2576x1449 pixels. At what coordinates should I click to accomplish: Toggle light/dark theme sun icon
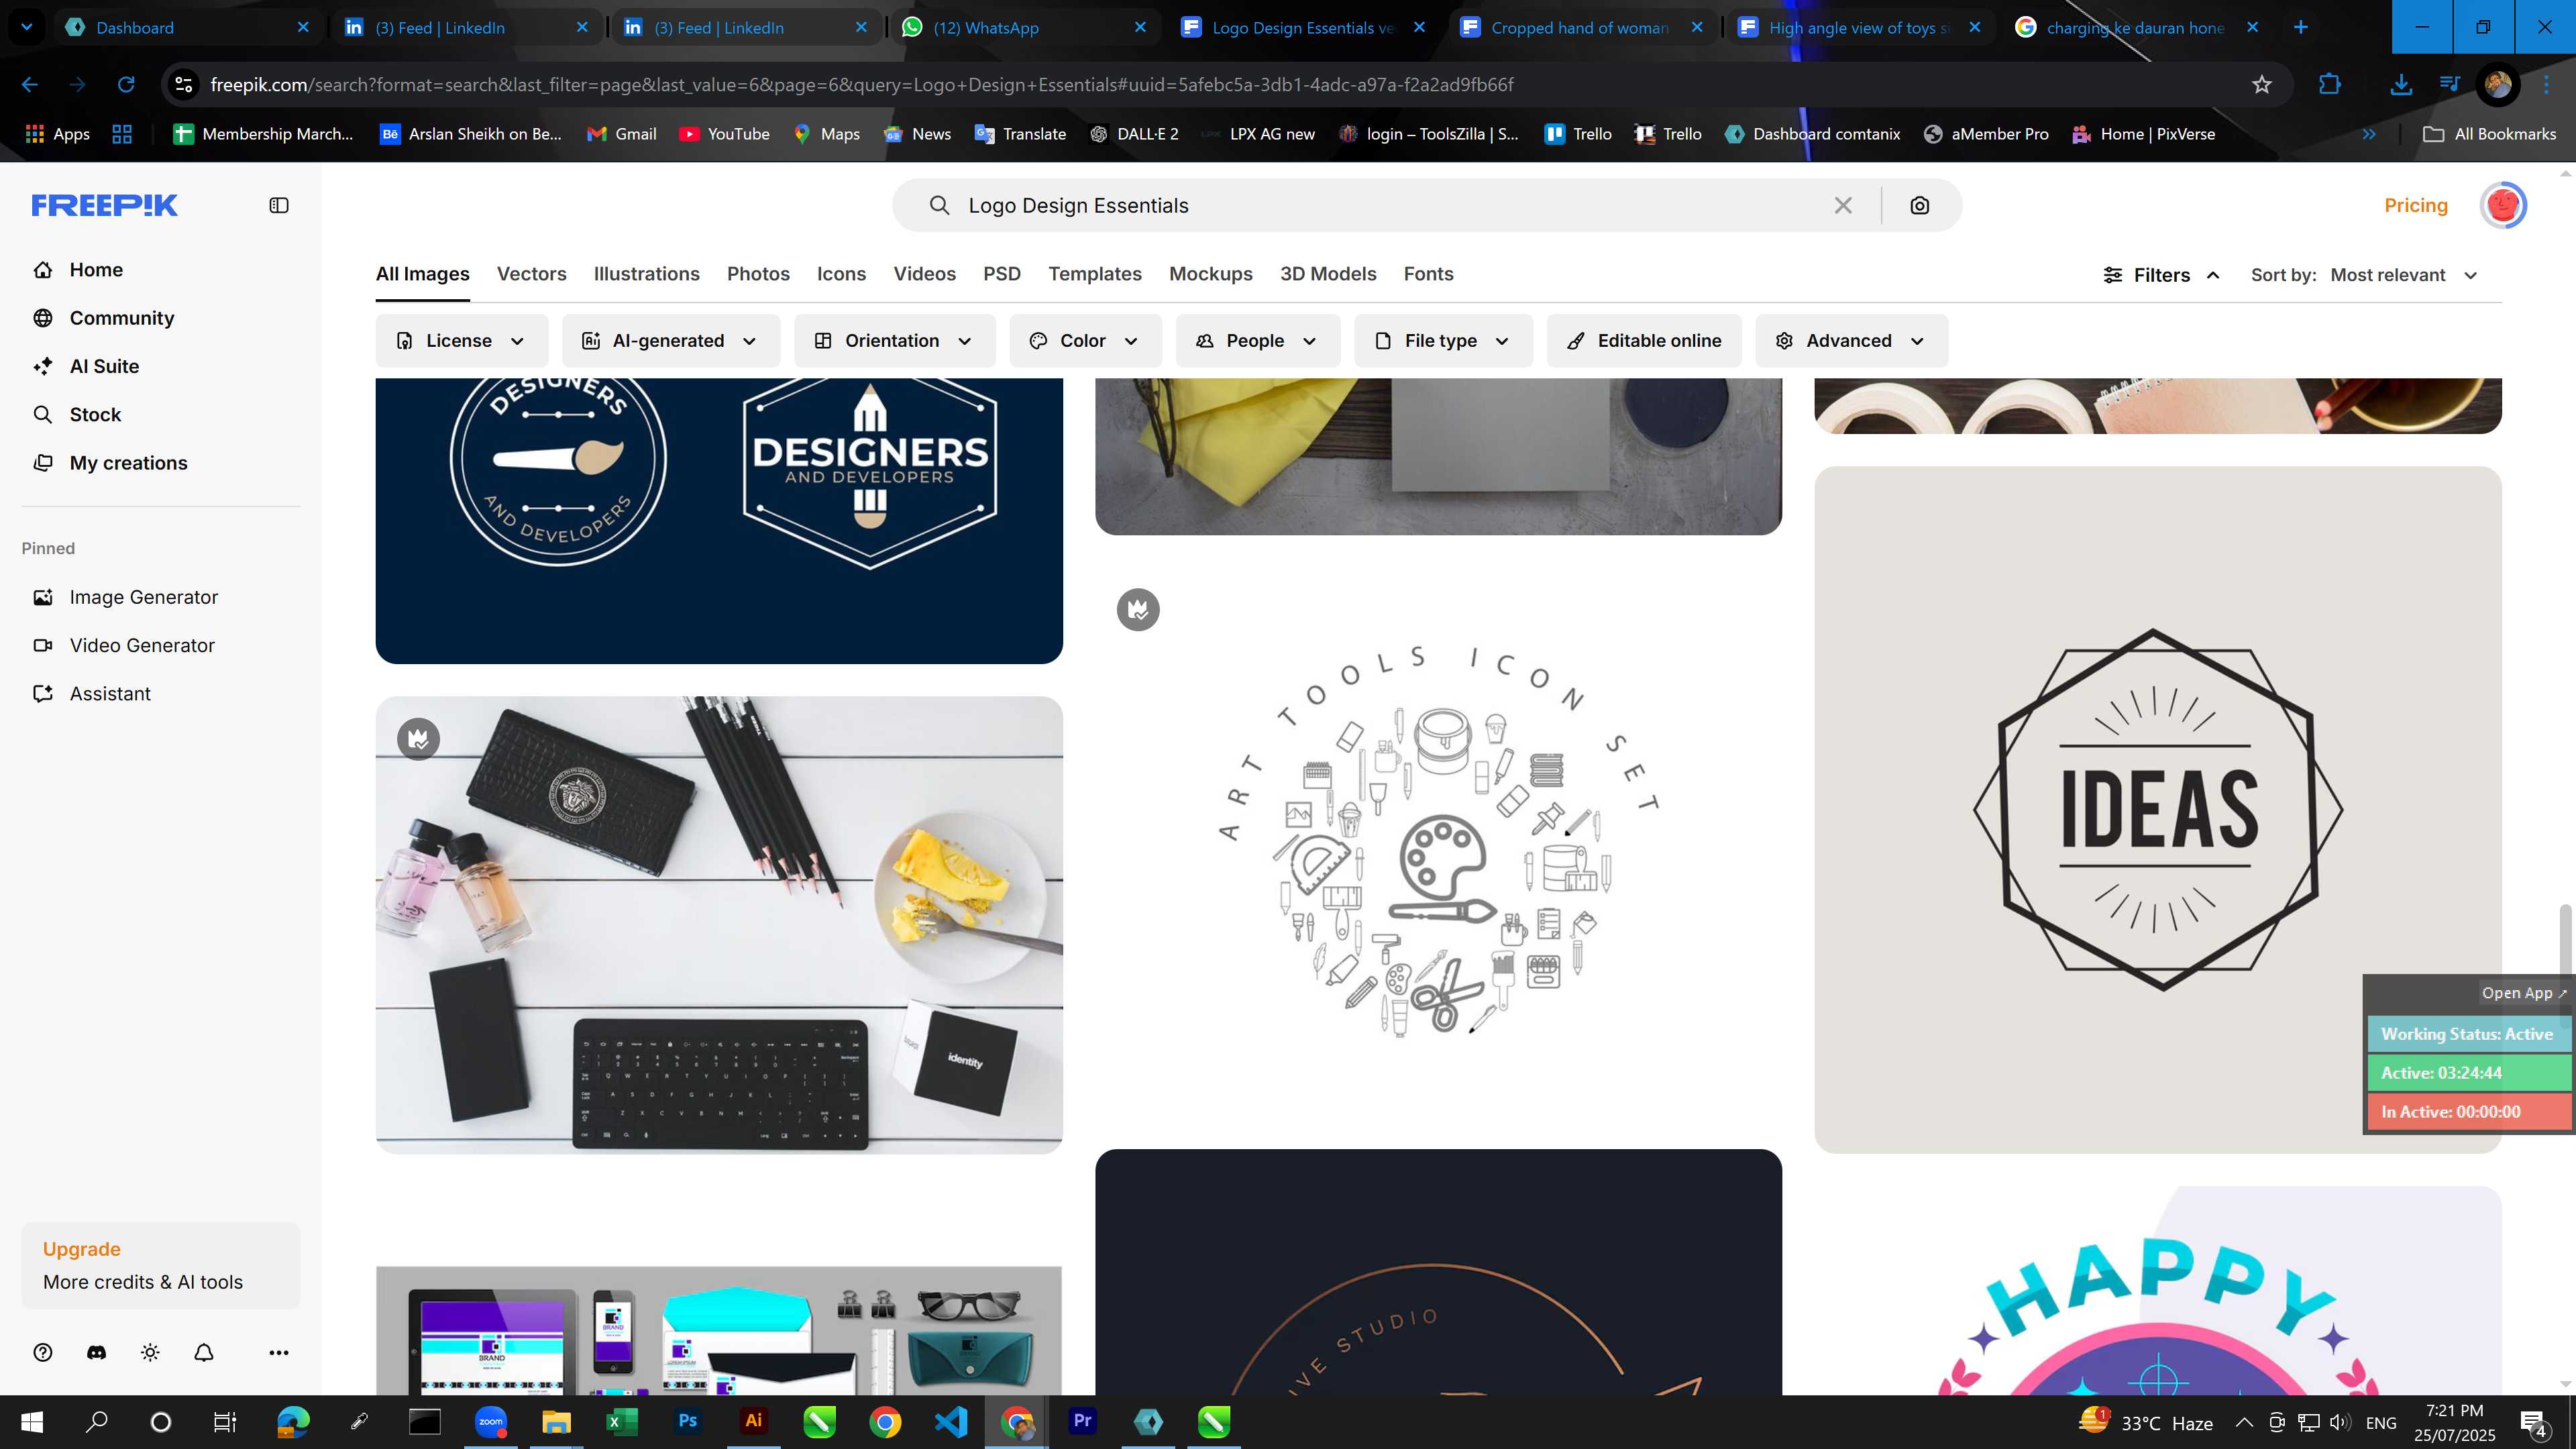click(150, 1352)
